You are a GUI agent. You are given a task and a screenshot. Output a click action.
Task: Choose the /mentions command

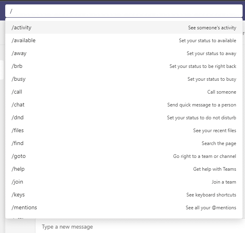pyautogui.click(x=124, y=207)
